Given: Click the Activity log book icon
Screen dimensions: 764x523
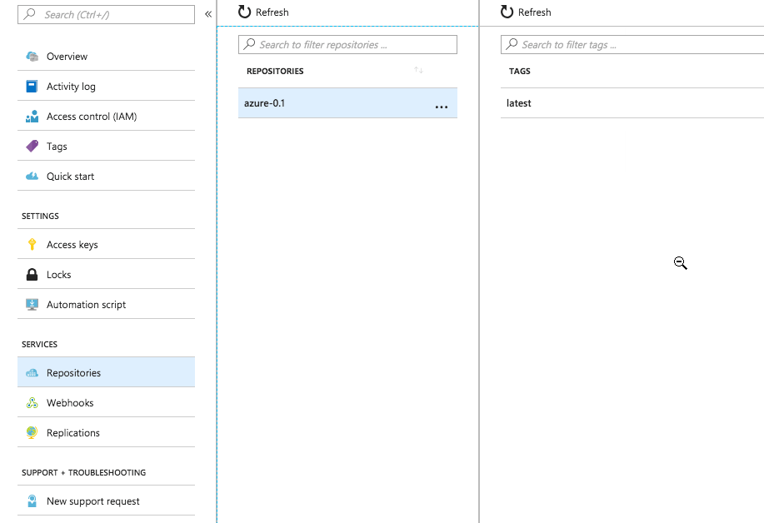Looking at the screenshot, I should [32, 86].
